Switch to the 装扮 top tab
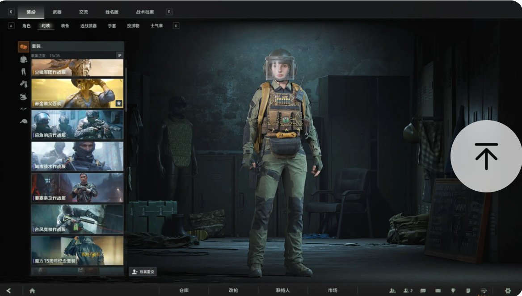 (31, 12)
